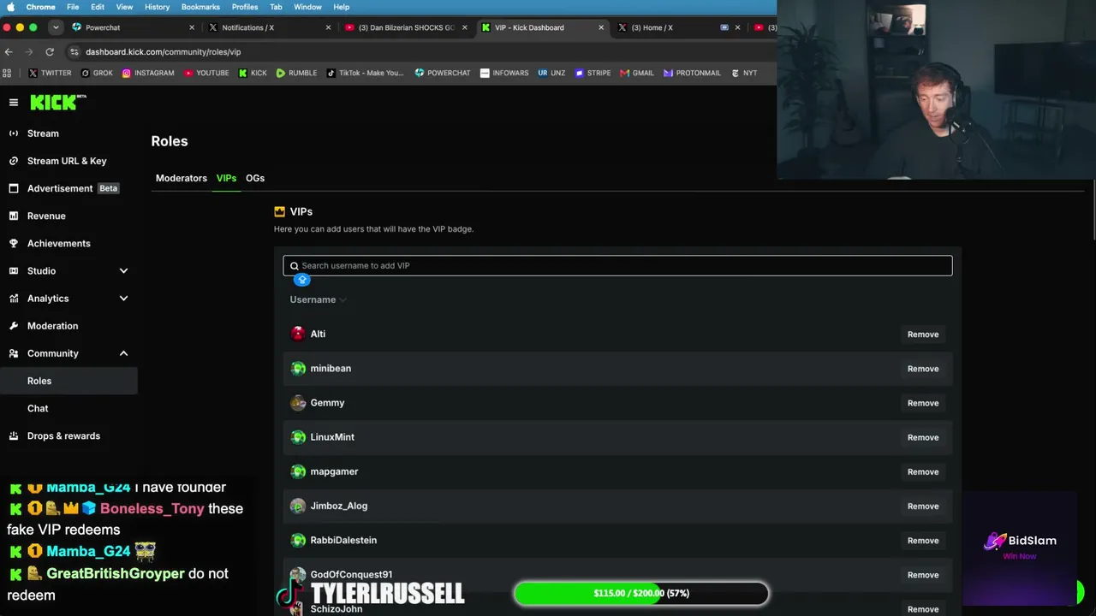Open the POWERCHAT bookmark
1096x616 pixels.
click(x=443, y=73)
